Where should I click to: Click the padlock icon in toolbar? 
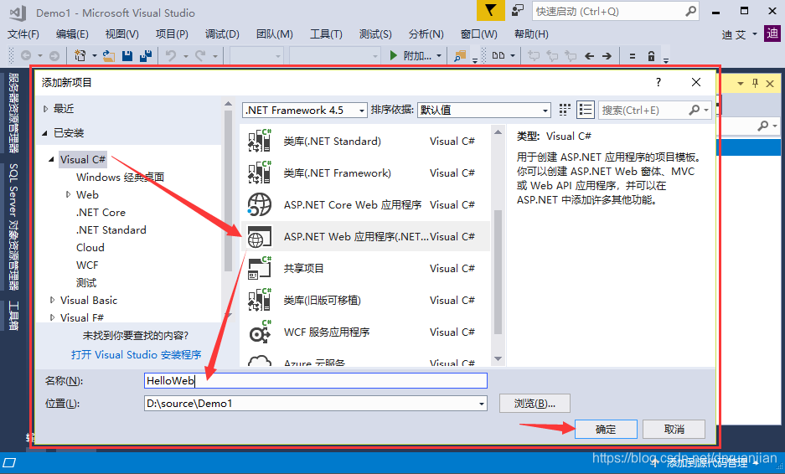pos(651,55)
